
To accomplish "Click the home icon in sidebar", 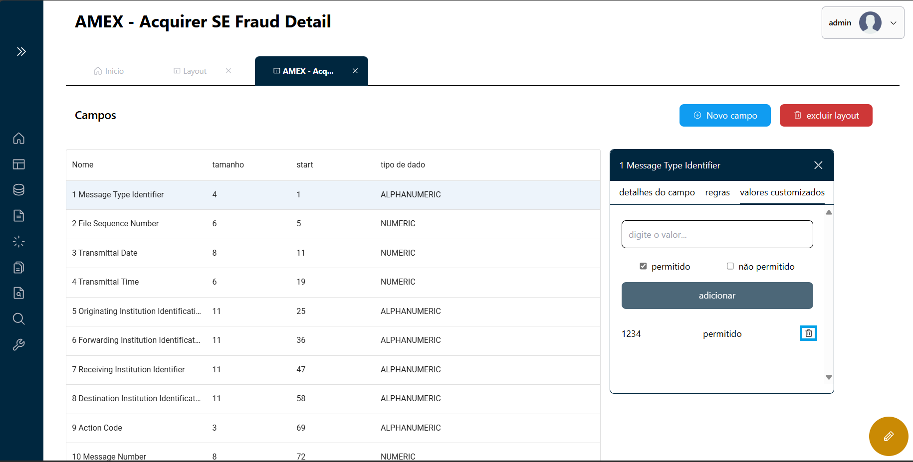I will pos(19,138).
